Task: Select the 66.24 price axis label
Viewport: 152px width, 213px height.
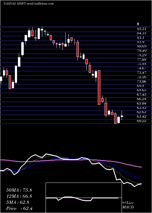Action: point(142,99)
